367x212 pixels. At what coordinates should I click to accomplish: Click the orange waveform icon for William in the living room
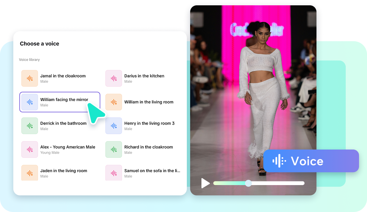pos(113,102)
